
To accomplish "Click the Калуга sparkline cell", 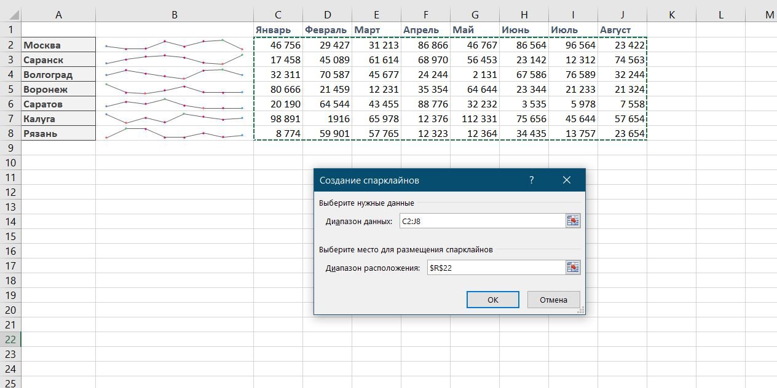I will (x=175, y=118).
